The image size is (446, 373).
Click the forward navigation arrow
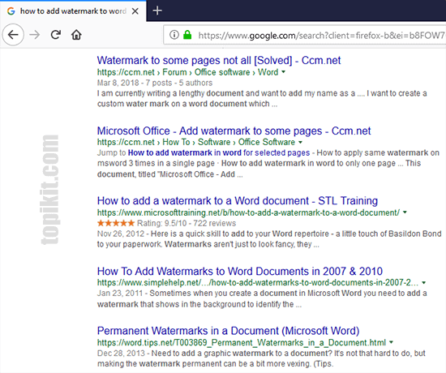point(35,35)
